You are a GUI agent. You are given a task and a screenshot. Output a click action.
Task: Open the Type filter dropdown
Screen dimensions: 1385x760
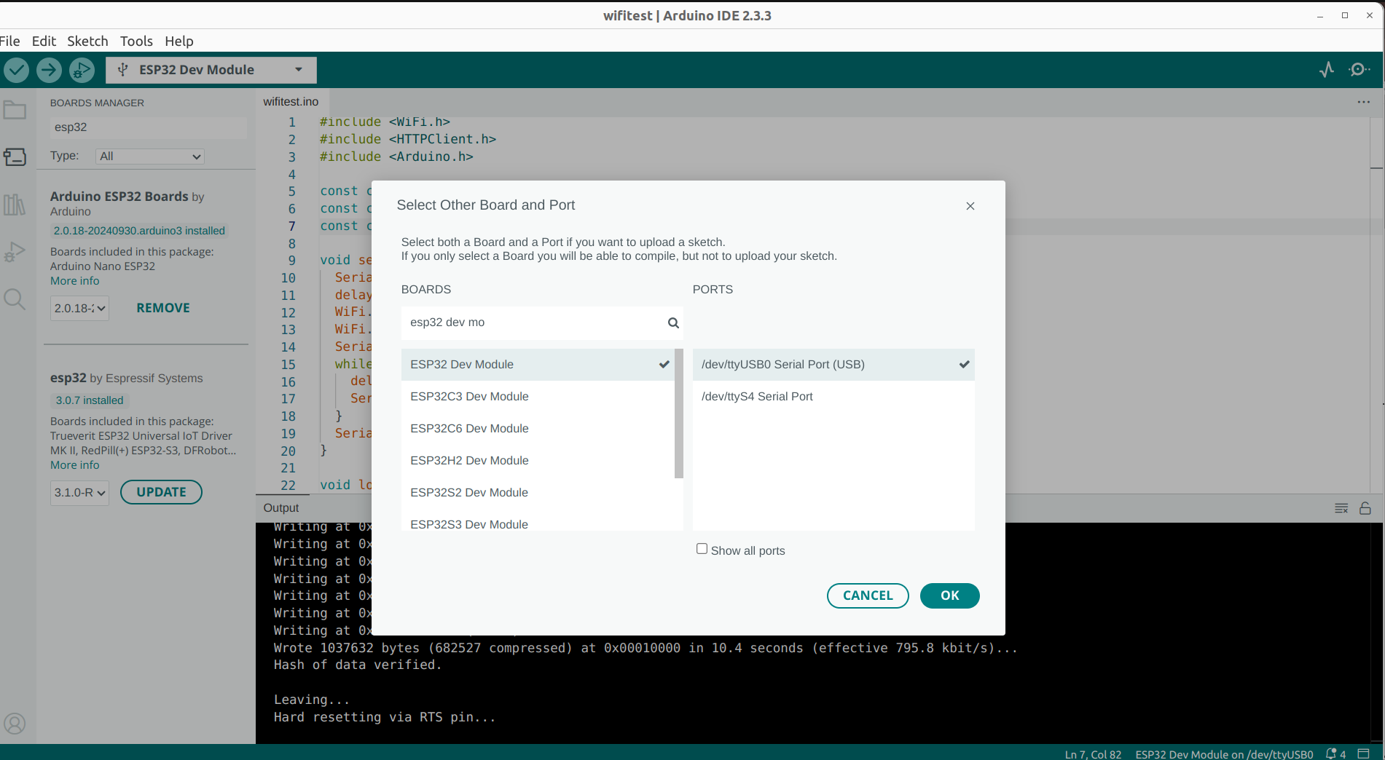coord(150,157)
